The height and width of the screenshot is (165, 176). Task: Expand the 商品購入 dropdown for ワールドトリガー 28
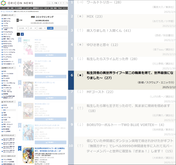click(51, 76)
